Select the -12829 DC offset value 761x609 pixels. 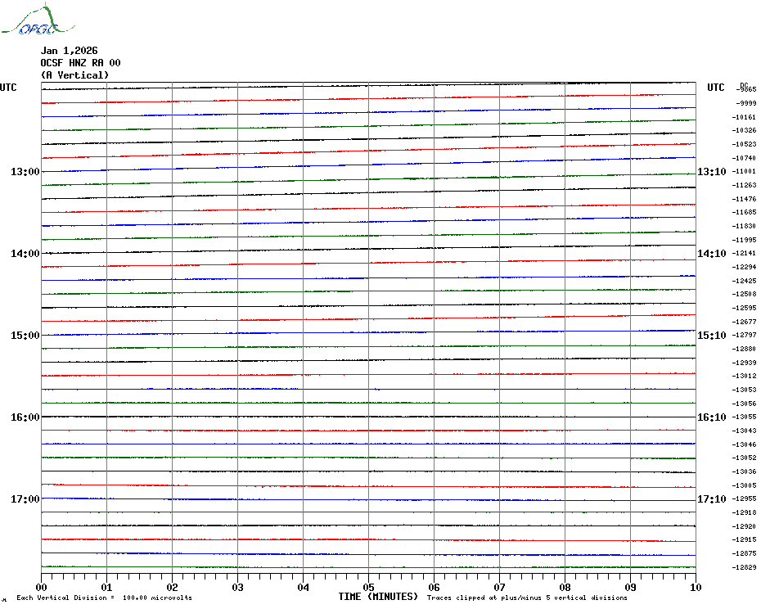click(x=745, y=568)
